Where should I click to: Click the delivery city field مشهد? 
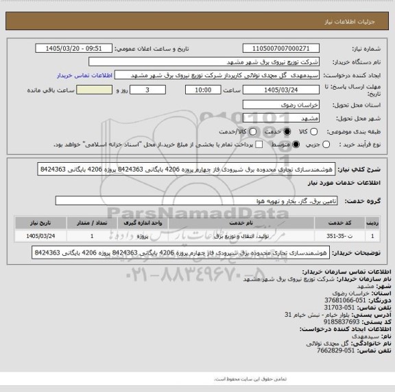pos(281,118)
